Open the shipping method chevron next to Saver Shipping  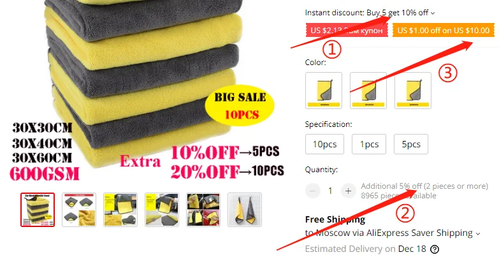[x=478, y=233]
